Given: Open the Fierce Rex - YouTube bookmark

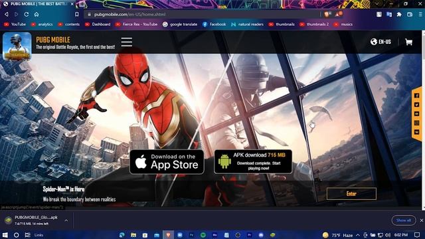Looking at the screenshot, I should 136,25.
